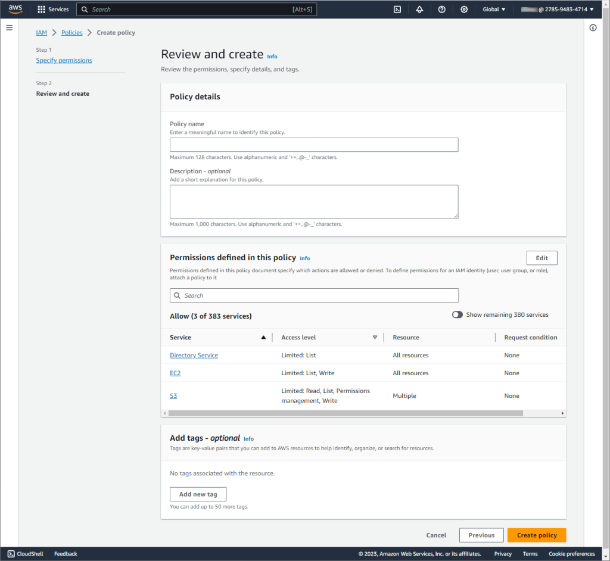Open the notifications bell
Image resolution: width=610 pixels, height=561 pixels.
point(419,9)
